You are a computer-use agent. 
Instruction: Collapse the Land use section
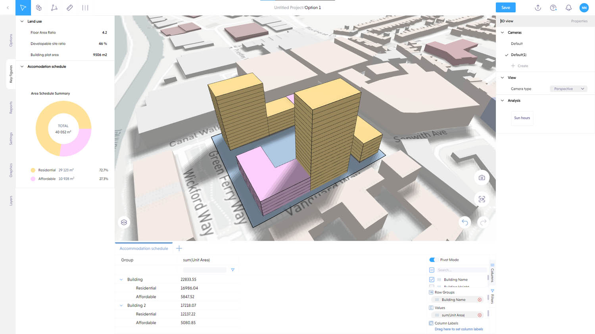coord(22,21)
